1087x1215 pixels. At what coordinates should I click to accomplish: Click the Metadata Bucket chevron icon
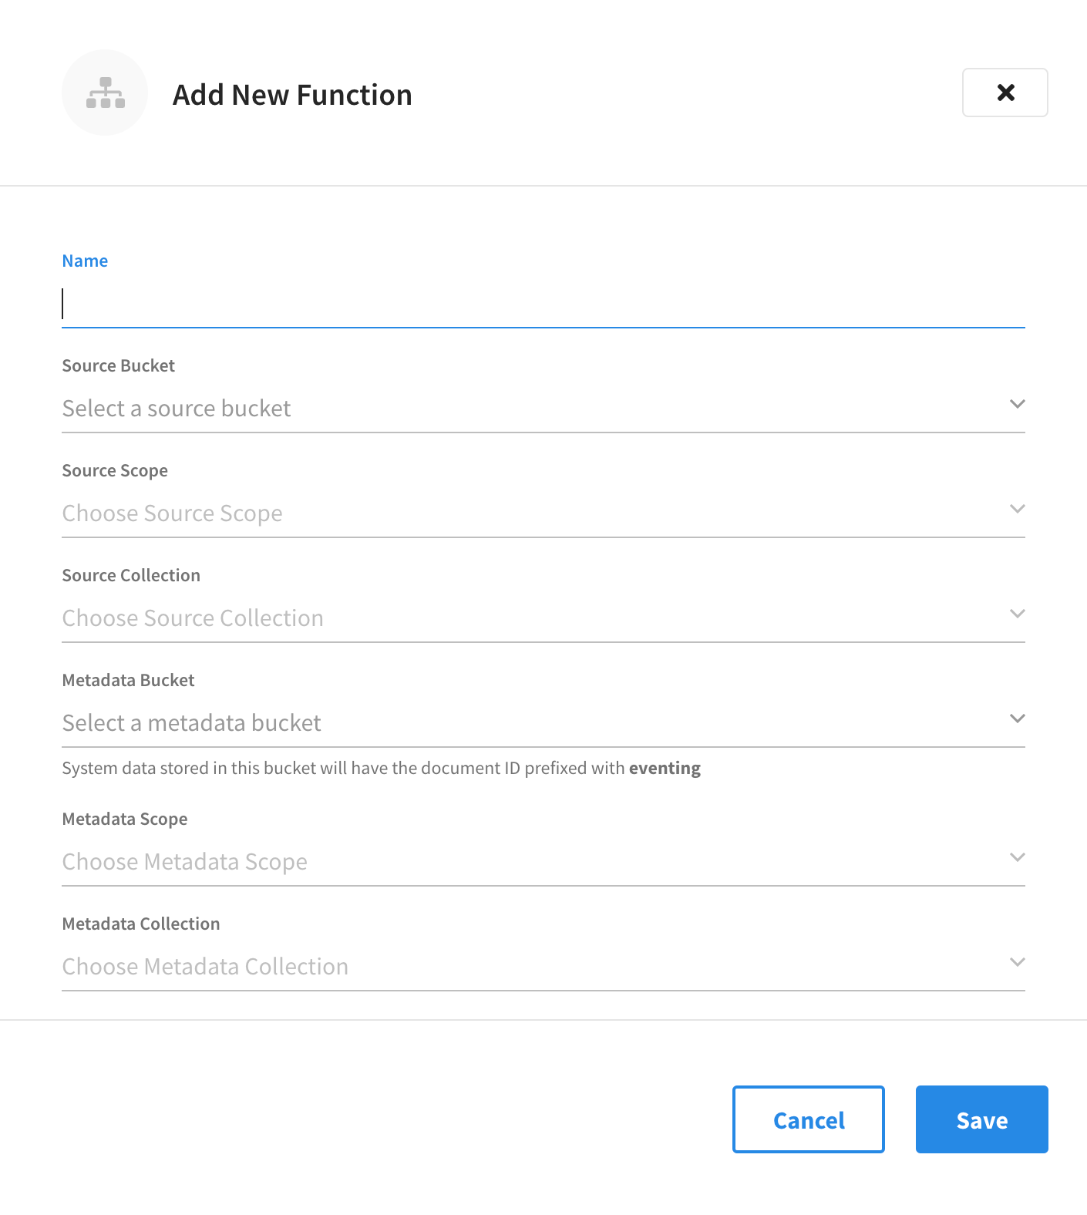click(1018, 718)
